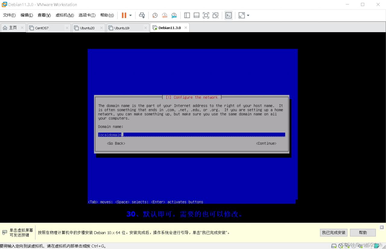Click the stretch guest display icon
The height and width of the screenshot is (249, 386).
pyautogui.click(x=242, y=15)
